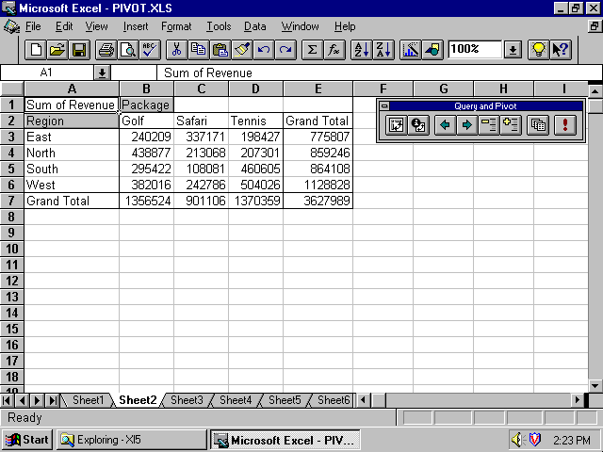Screen dimensions: 603x452
Task: Select column E header
Action: [x=318, y=89]
